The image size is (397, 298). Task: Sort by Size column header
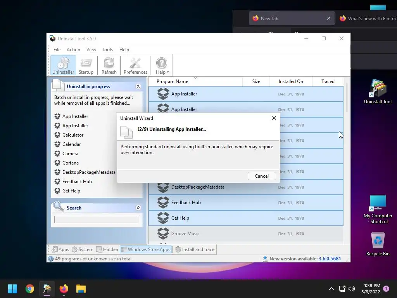[256, 81]
